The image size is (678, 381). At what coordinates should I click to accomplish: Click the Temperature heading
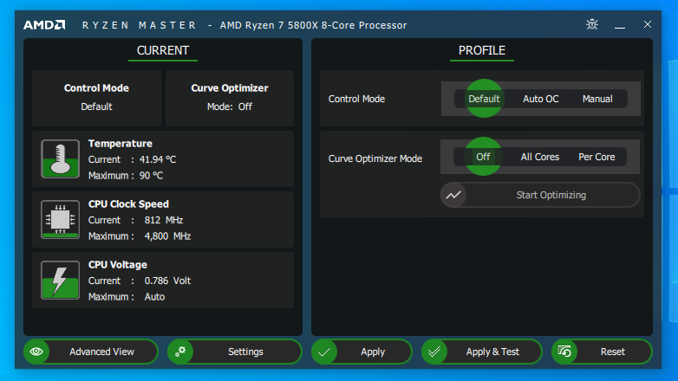click(121, 144)
